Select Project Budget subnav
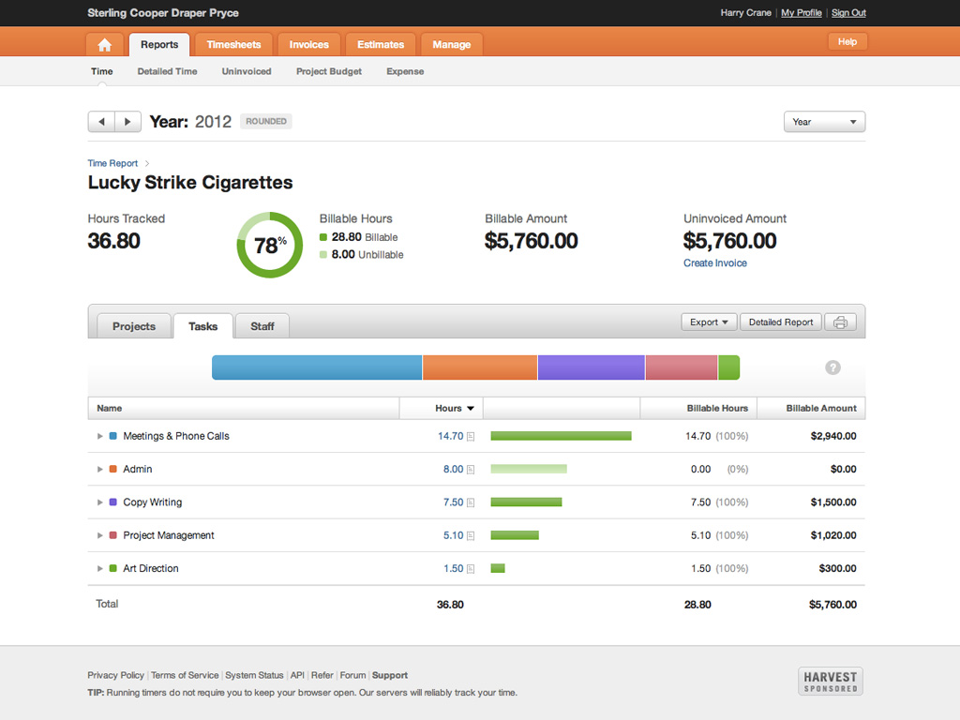 (329, 71)
